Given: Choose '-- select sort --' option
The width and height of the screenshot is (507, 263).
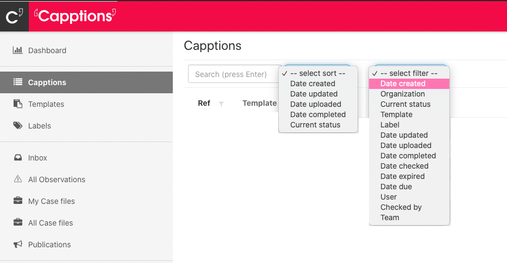Looking at the screenshot, I should point(318,73).
